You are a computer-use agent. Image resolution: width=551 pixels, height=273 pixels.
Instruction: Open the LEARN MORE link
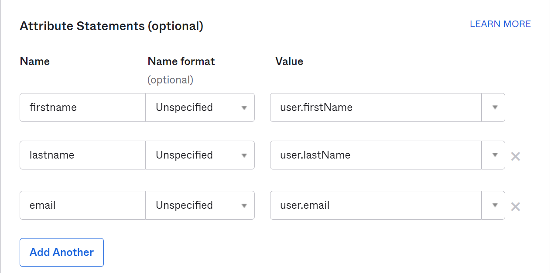click(x=500, y=24)
